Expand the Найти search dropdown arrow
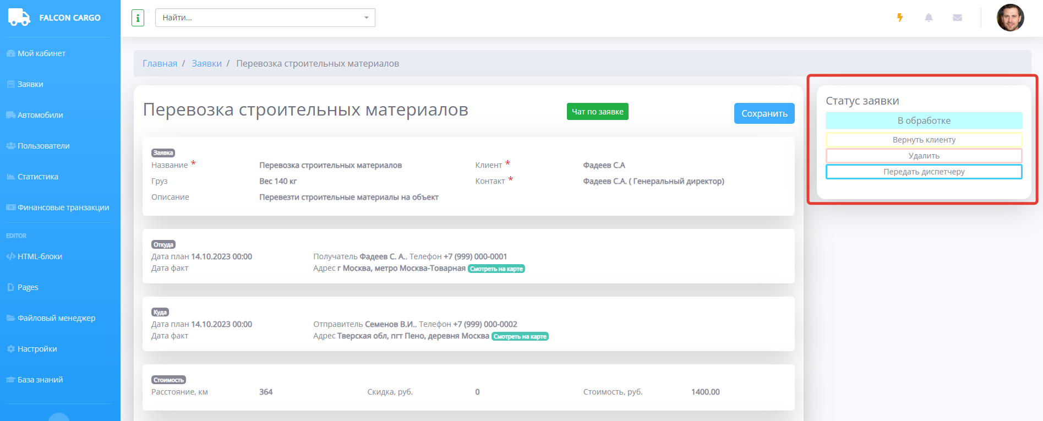 click(367, 18)
